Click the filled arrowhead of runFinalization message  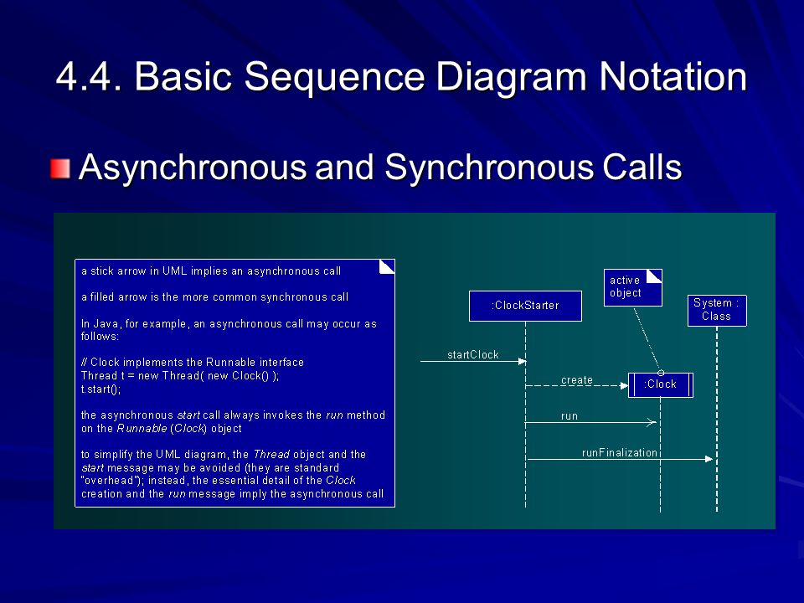click(709, 459)
